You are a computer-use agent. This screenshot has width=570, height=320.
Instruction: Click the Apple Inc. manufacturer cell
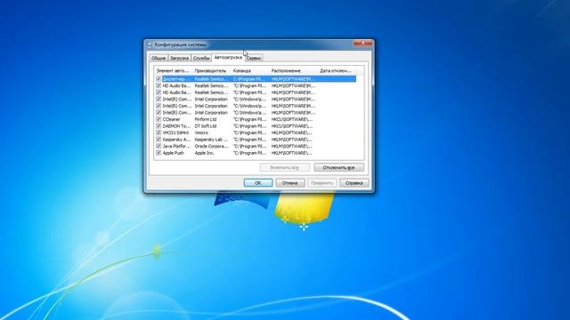tap(205, 153)
